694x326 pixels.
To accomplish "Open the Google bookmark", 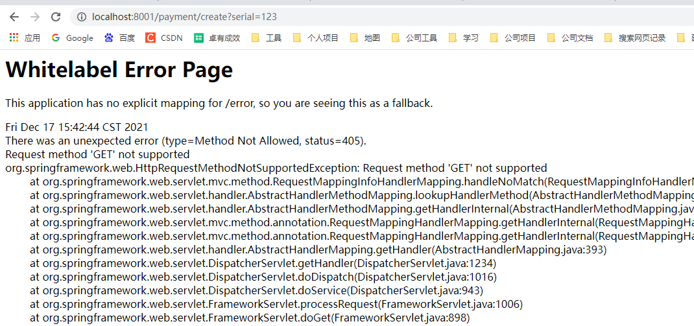I will pos(72,38).
